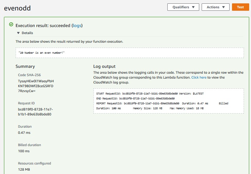Click the green success checkmark icon
The image size is (251, 174).
click(x=11, y=25)
